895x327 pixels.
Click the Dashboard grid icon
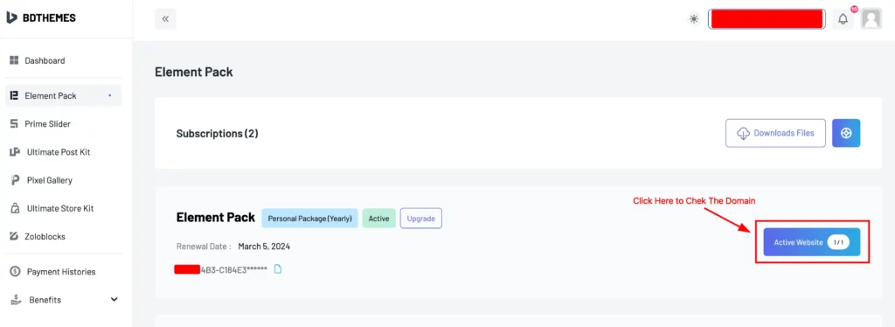(x=14, y=60)
